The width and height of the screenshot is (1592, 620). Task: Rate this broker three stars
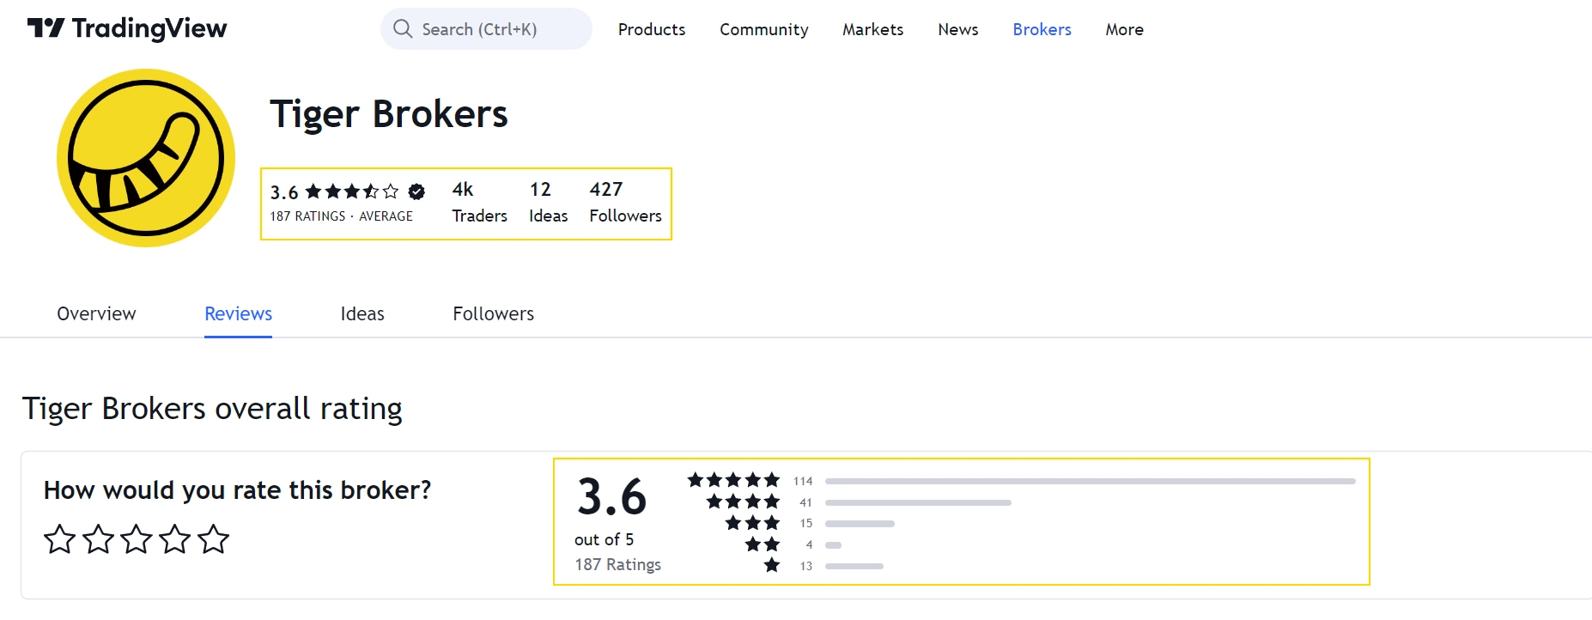coord(137,539)
